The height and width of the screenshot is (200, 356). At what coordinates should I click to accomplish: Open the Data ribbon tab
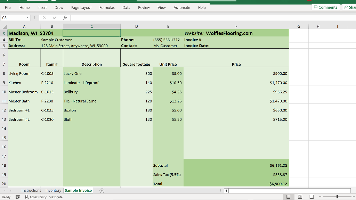pyautogui.click(x=126, y=8)
